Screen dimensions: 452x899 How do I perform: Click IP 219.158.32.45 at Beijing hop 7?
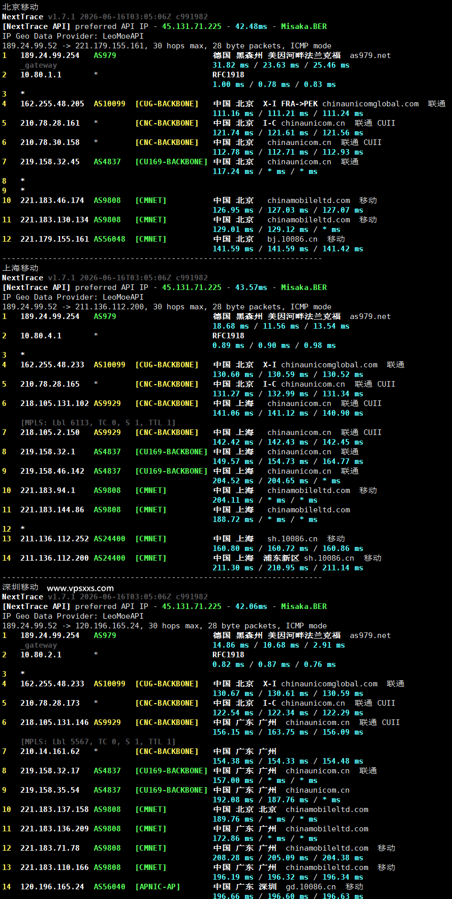[x=50, y=162]
